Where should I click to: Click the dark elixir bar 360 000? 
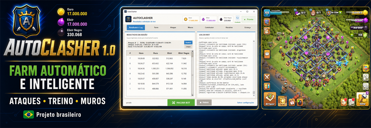(359, 28)
